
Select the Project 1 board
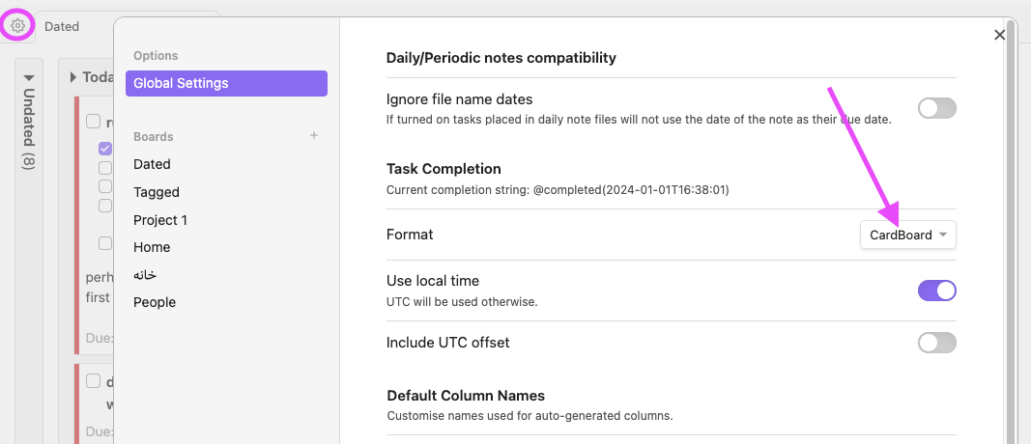click(160, 220)
